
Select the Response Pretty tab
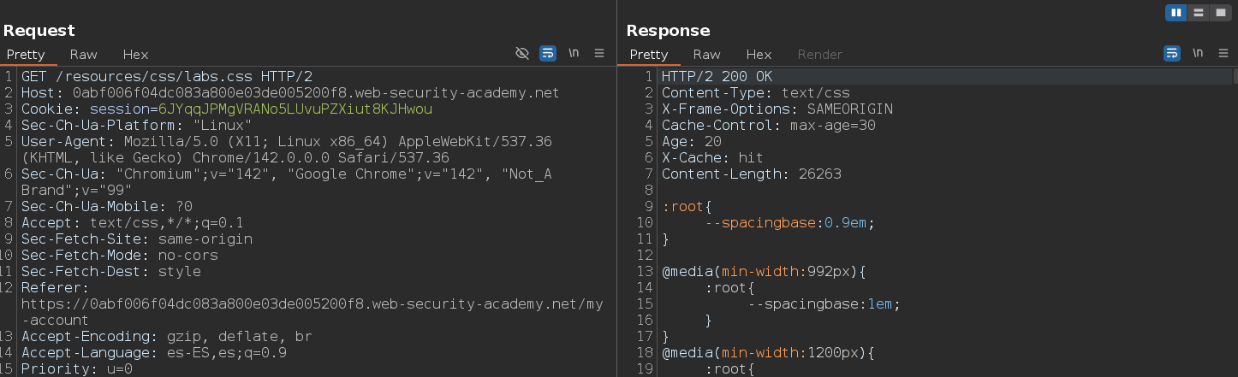coord(649,54)
